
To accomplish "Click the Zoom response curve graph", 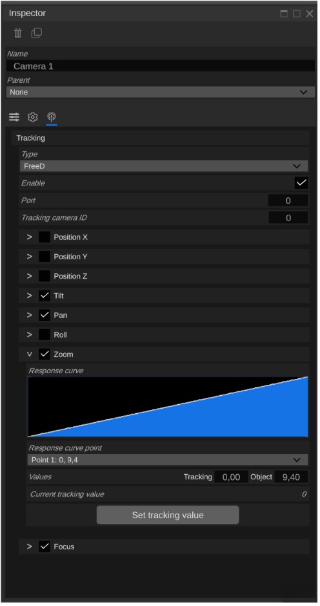I will (168, 407).
